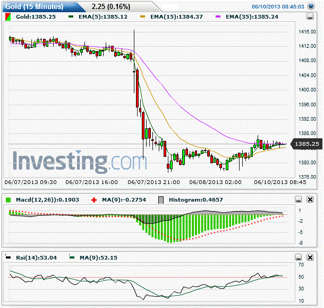324x308 pixels.
Task: Click the 06/10/2013 08:45 time axis label
Action: coord(280,182)
